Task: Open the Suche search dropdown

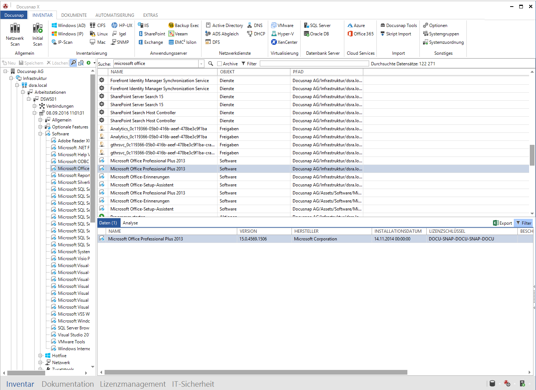Action: point(201,63)
